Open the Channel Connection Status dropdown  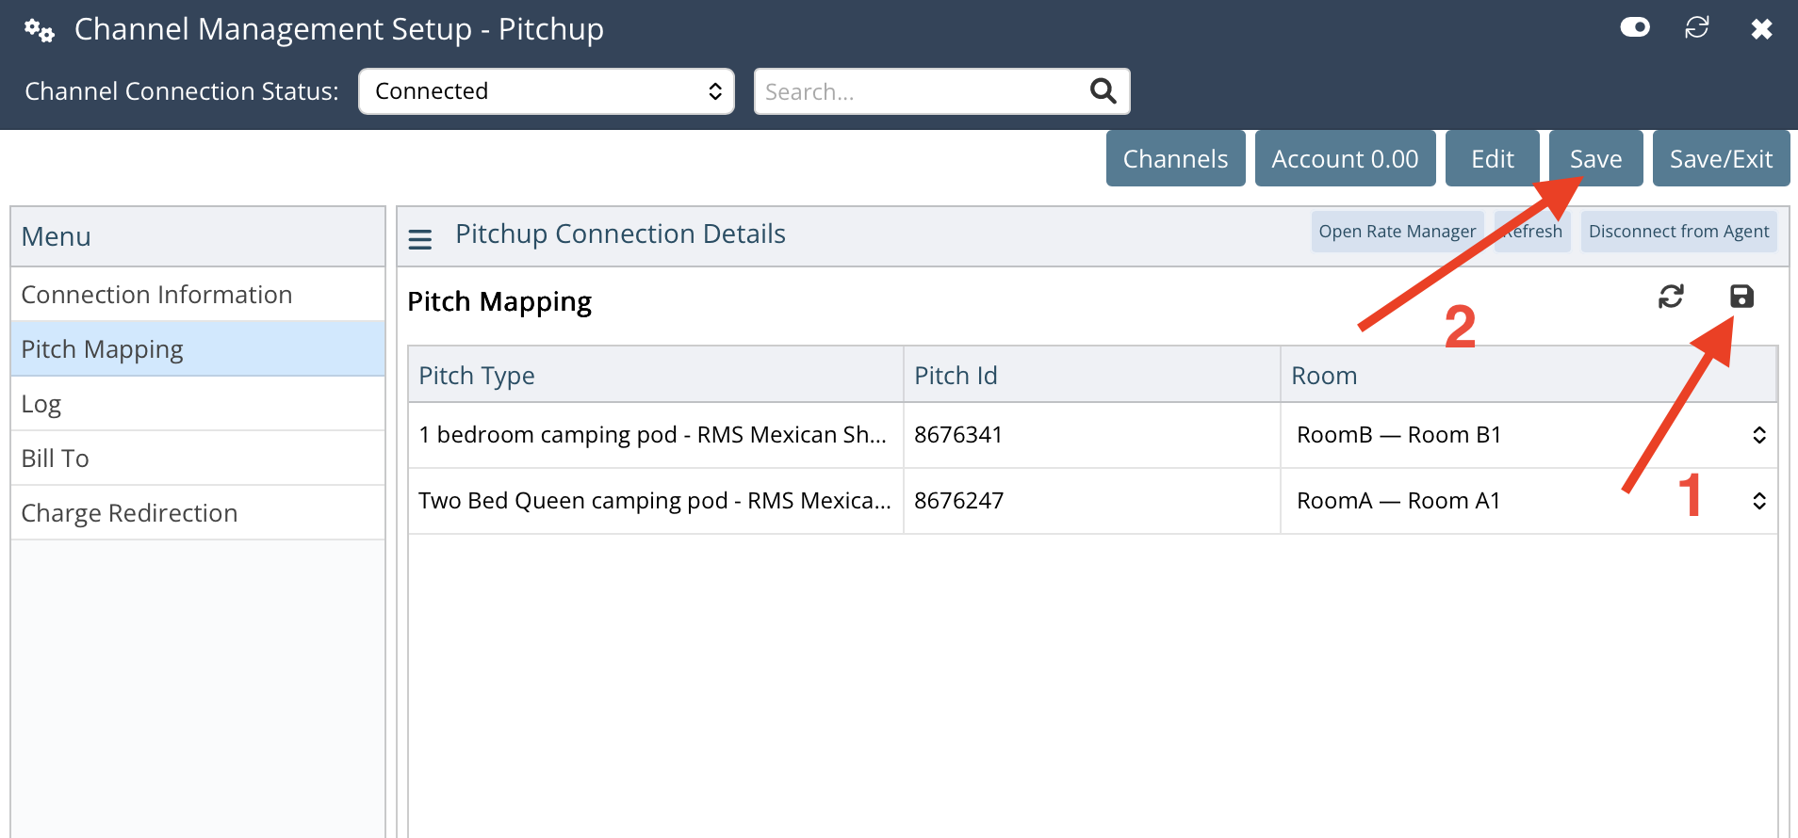(547, 91)
